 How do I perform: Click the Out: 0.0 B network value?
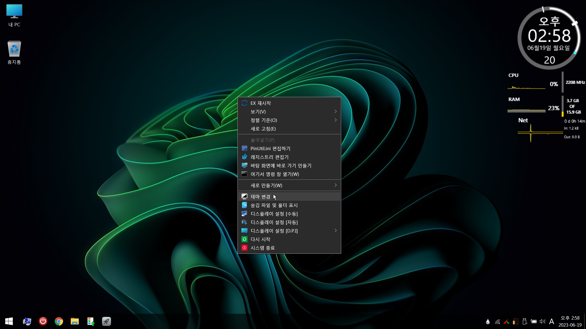coord(572,137)
